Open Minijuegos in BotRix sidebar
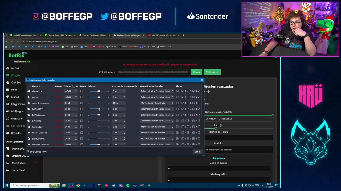Screen dimensions: 341x191 [x=17, y=111]
